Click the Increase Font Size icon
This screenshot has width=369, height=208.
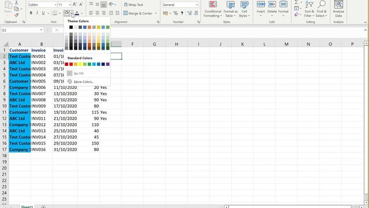pos(74,5)
